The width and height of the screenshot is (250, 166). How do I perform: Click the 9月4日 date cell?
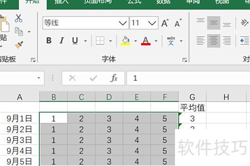[19, 151]
